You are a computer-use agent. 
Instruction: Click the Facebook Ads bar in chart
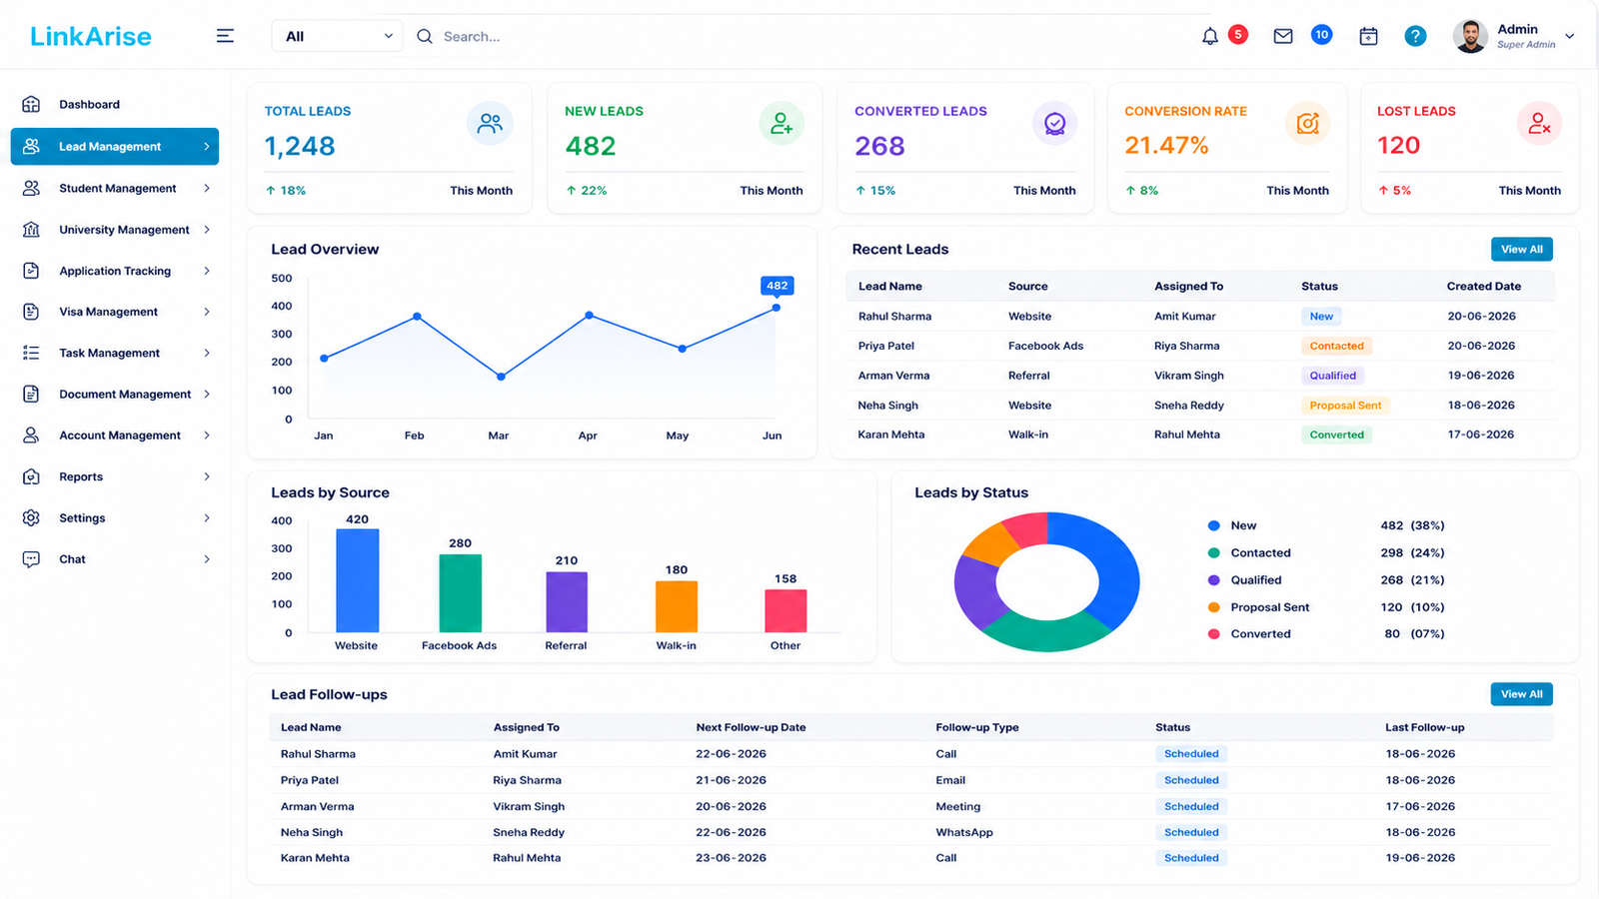click(x=460, y=593)
